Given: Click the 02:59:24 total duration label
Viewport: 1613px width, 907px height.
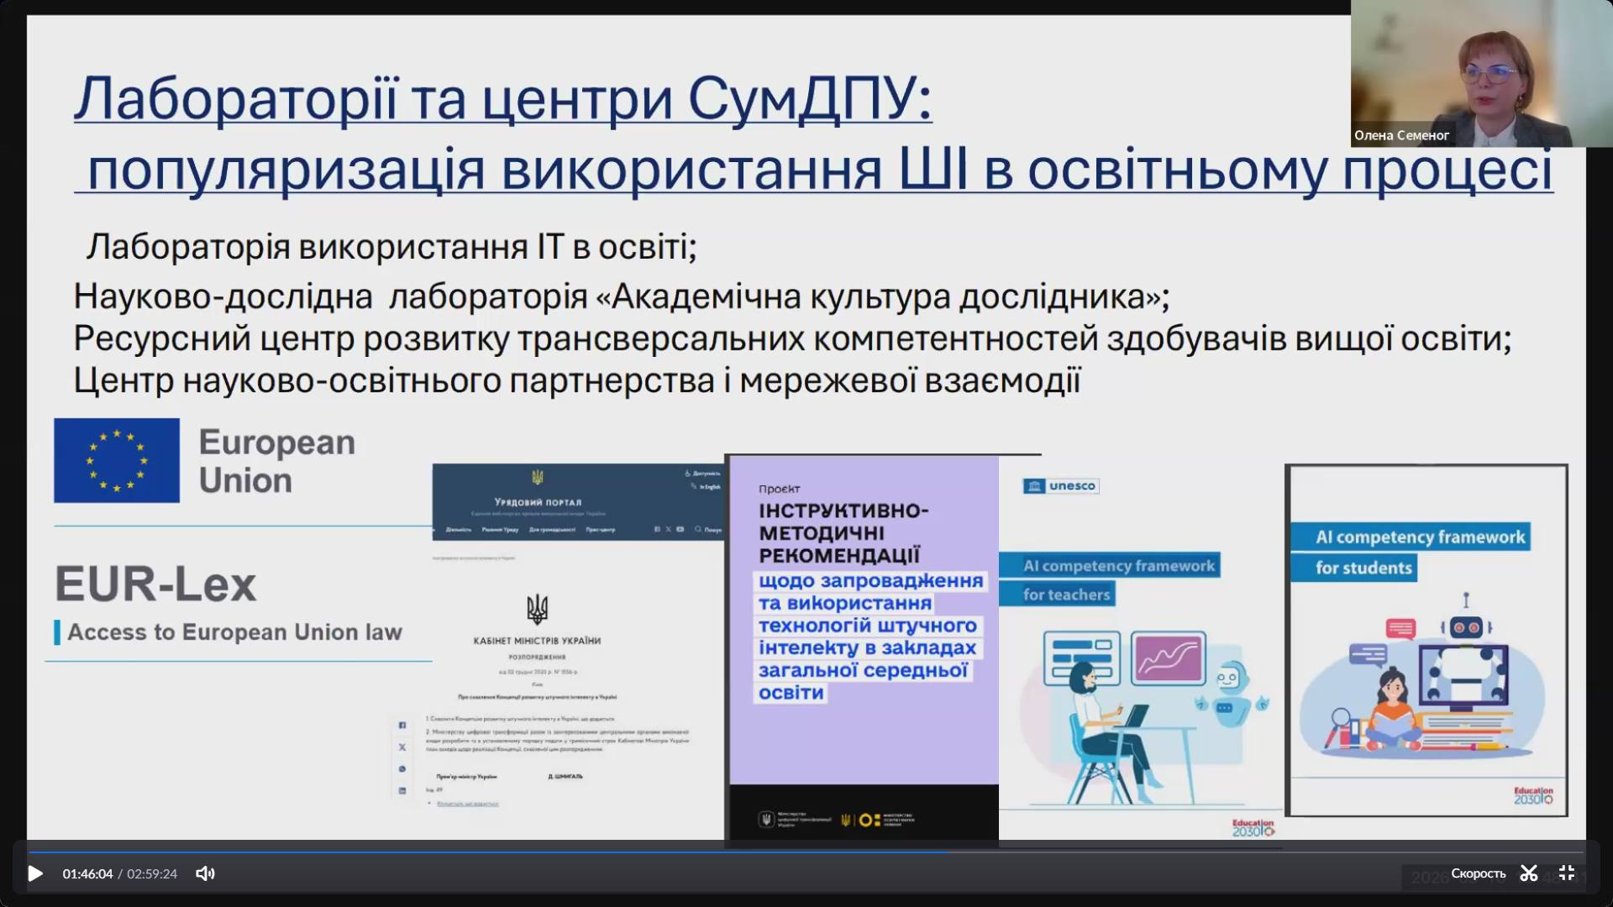Looking at the screenshot, I should 152,873.
